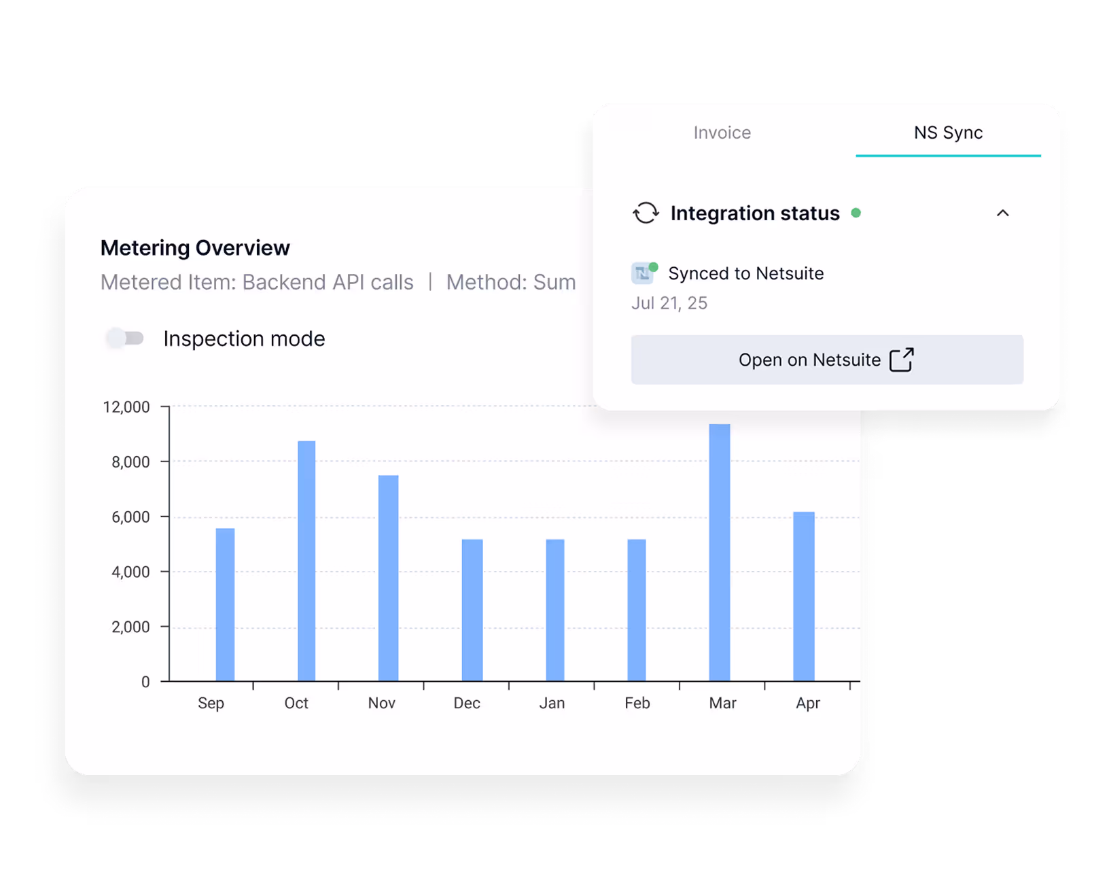Click the Metered Item Backend API calls text

tap(257, 282)
